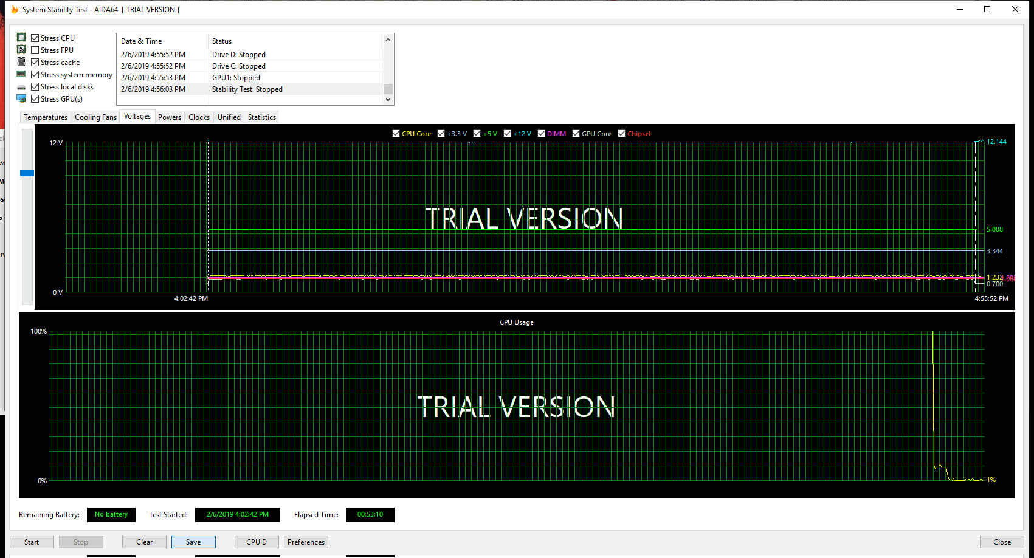The image size is (1034, 558).
Task: Click the Stress cache chip icon
Action: [21, 61]
